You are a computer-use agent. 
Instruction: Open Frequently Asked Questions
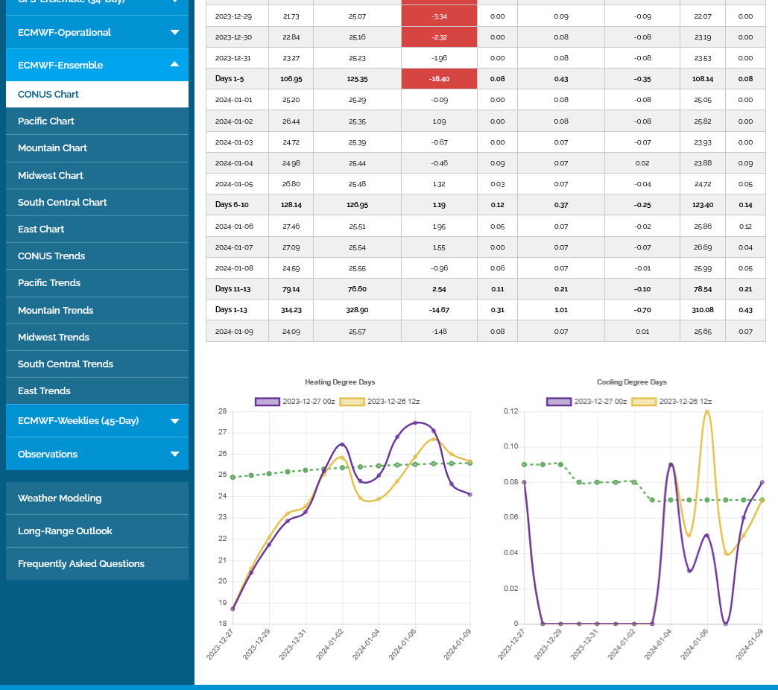point(81,564)
